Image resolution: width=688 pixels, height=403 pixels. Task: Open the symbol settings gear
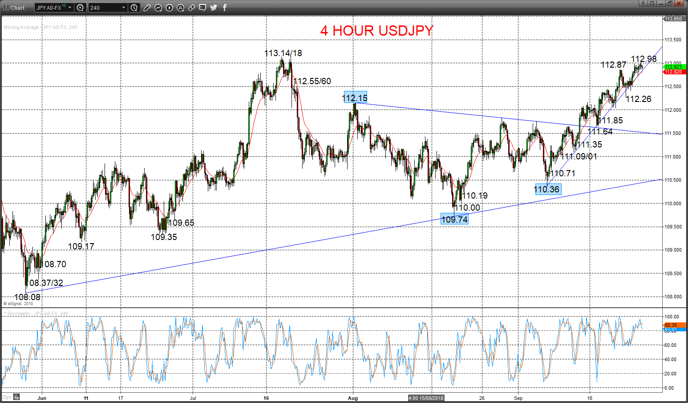(x=80, y=8)
